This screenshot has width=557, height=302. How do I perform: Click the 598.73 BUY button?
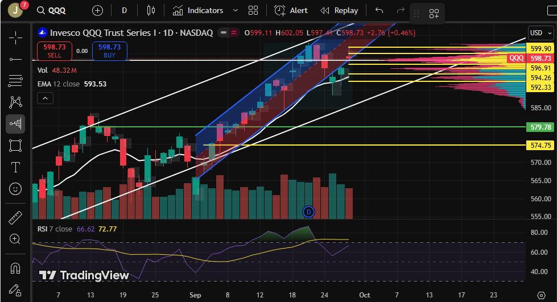click(x=109, y=51)
